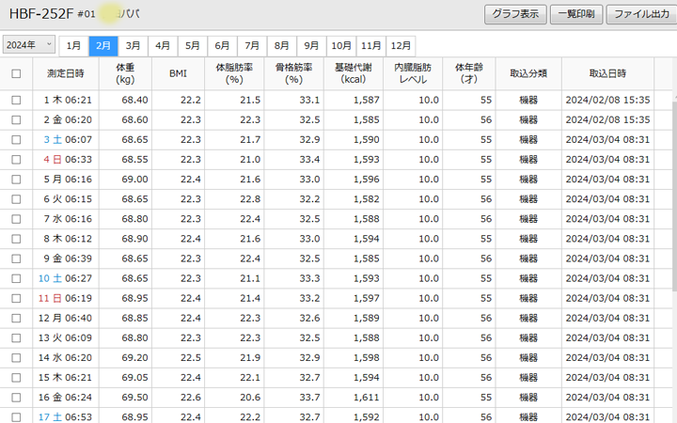The image size is (677, 423).
Task: Select the 3月 month tab
Action: tap(134, 45)
